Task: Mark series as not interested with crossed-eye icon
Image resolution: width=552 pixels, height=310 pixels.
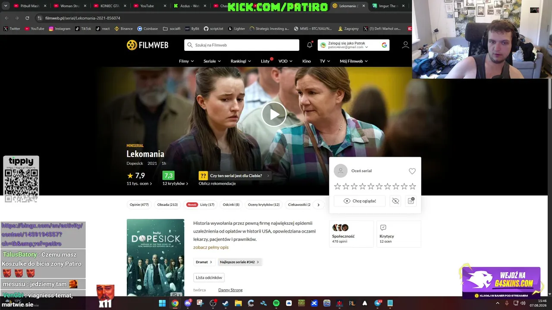Action: [x=395, y=201]
